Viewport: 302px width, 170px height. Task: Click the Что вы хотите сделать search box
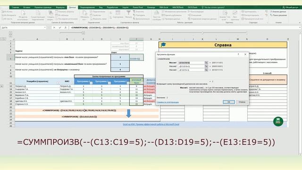pyautogui.click(x=213, y=8)
